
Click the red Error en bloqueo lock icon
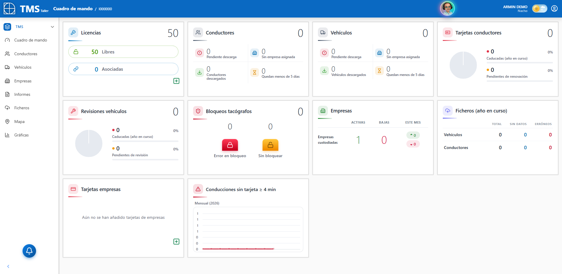click(x=230, y=145)
